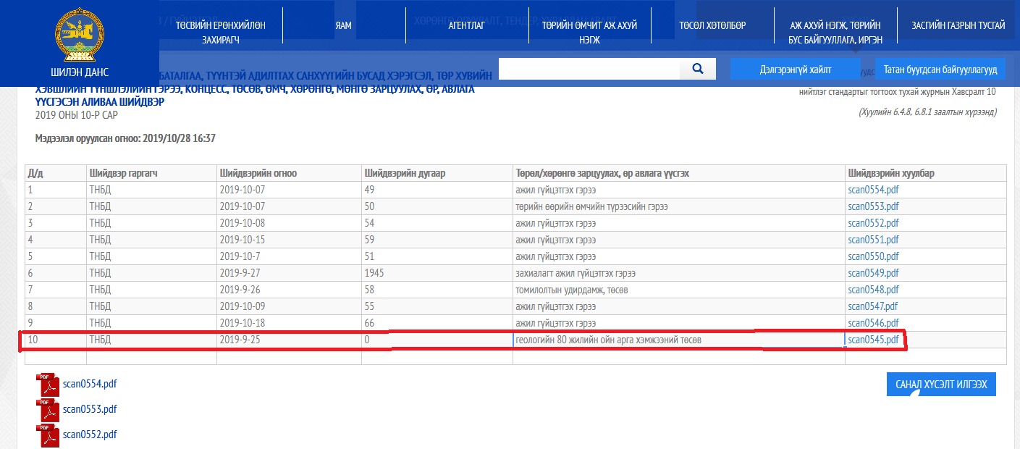Click row number 1 link
Viewport: 1020px width, 449px height.
coord(30,190)
